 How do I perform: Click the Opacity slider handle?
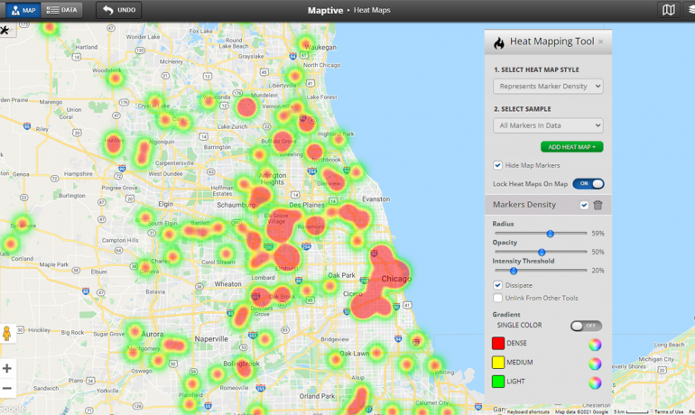coord(542,252)
